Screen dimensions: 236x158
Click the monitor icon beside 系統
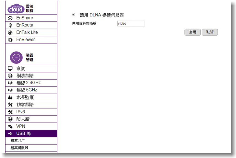(x=10, y=69)
